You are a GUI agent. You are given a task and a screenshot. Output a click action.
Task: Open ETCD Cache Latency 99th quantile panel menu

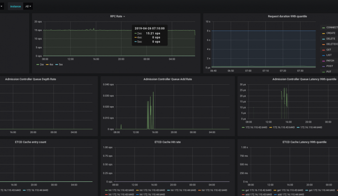(304, 142)
